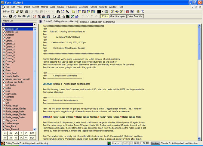This screenshot has width=203, height=146.
Task: Click the yellow R speech-bubble icon
Action: (x=121, y=12)
